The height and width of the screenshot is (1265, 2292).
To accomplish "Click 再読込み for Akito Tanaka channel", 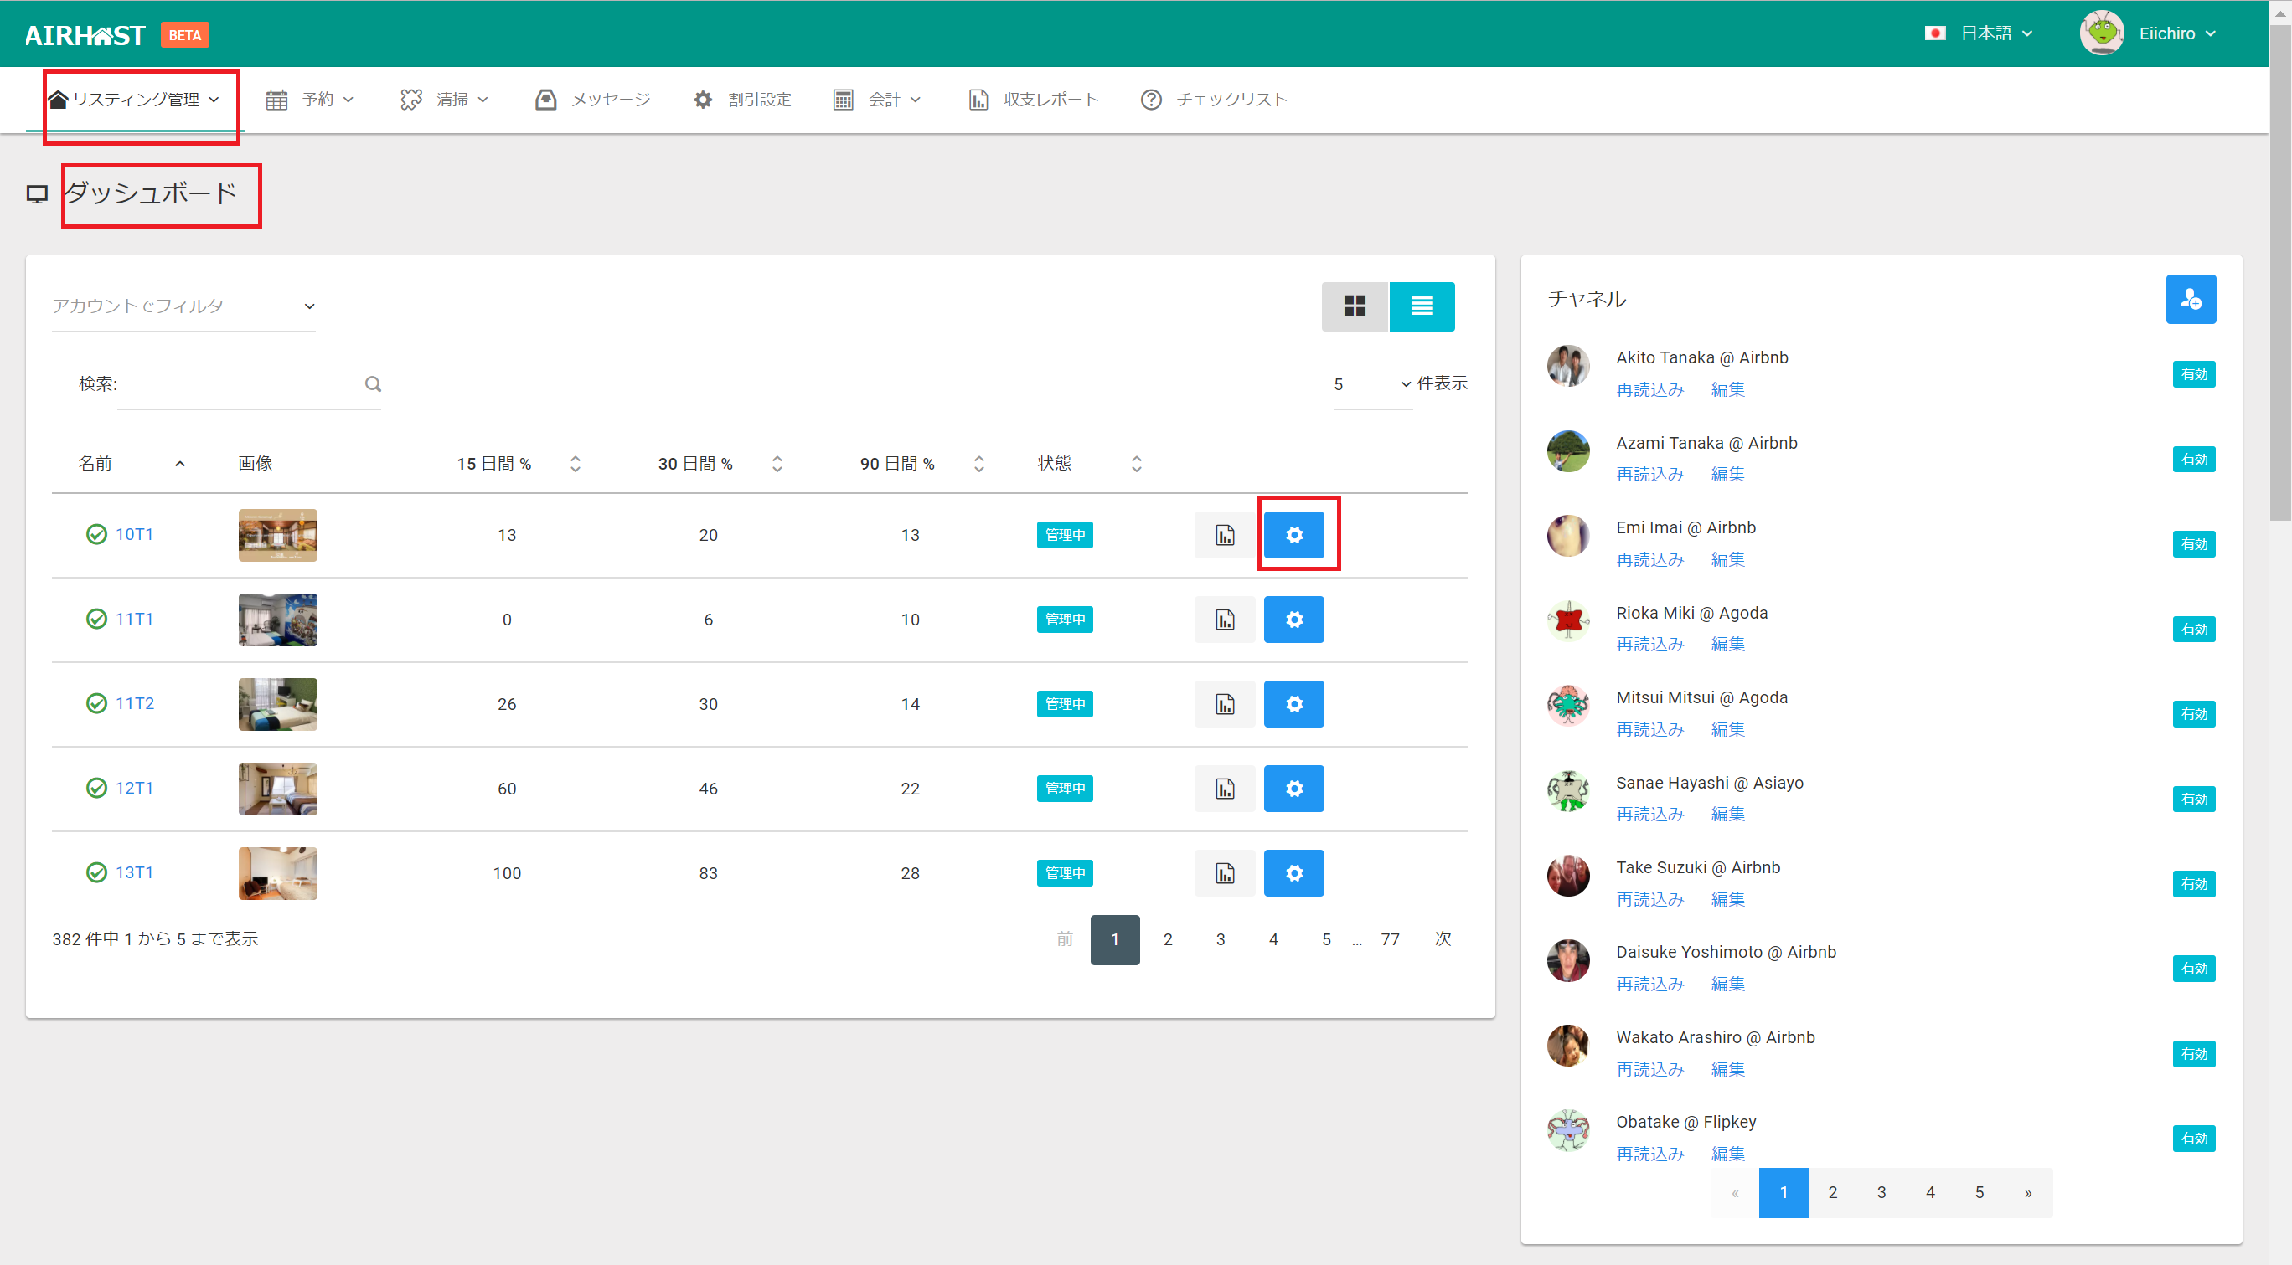I will 1649,389.
